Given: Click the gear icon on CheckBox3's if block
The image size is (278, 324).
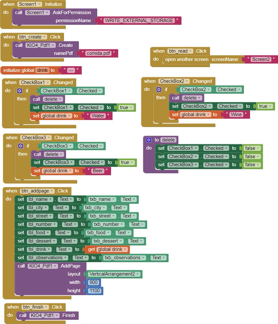Looking at the screenshot, I should click(21, 146).
